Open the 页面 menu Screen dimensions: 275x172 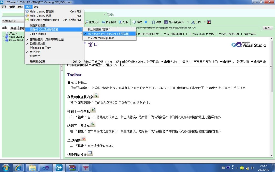coord(4,7)
